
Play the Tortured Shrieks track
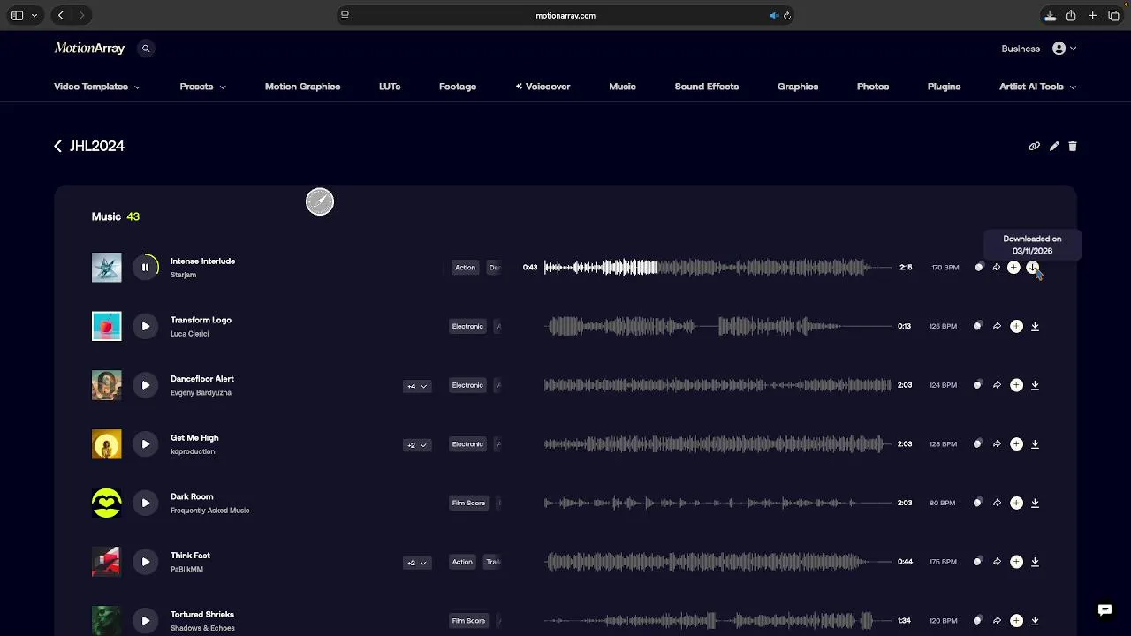[146, 621]
